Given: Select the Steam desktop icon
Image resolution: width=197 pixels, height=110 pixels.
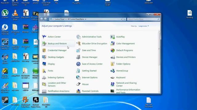Looking at the screenshot, I should (x=5, y=101).
